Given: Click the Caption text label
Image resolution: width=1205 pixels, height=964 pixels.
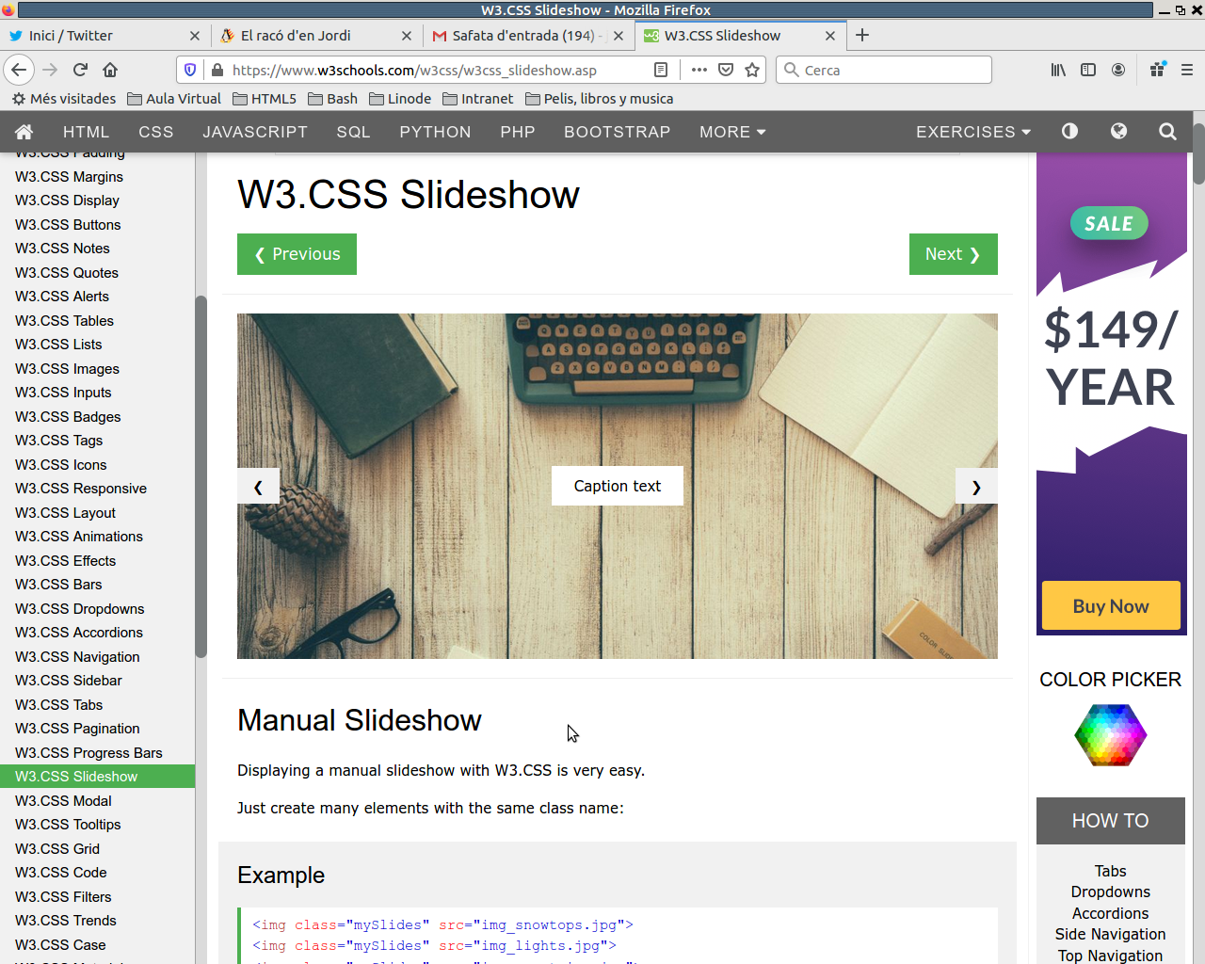Looking at the screenshot, I should point(618,486).
